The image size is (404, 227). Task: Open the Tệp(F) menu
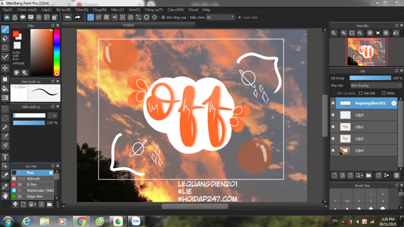tap(7, 9)
